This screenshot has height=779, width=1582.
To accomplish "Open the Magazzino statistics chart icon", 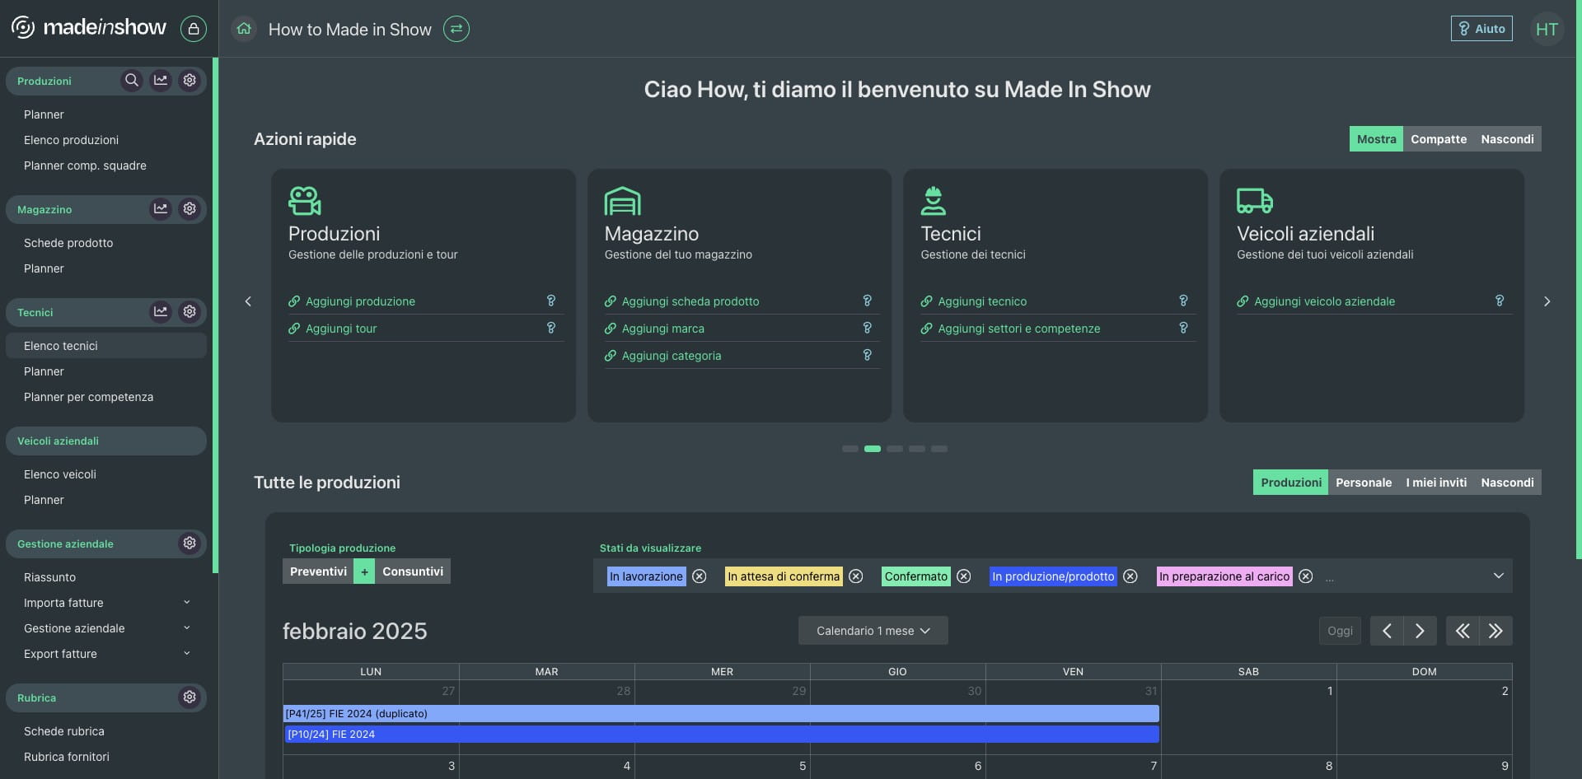I will [x=161, y=209].
